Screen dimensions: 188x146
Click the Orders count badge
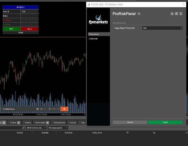[x=18, y=123]
